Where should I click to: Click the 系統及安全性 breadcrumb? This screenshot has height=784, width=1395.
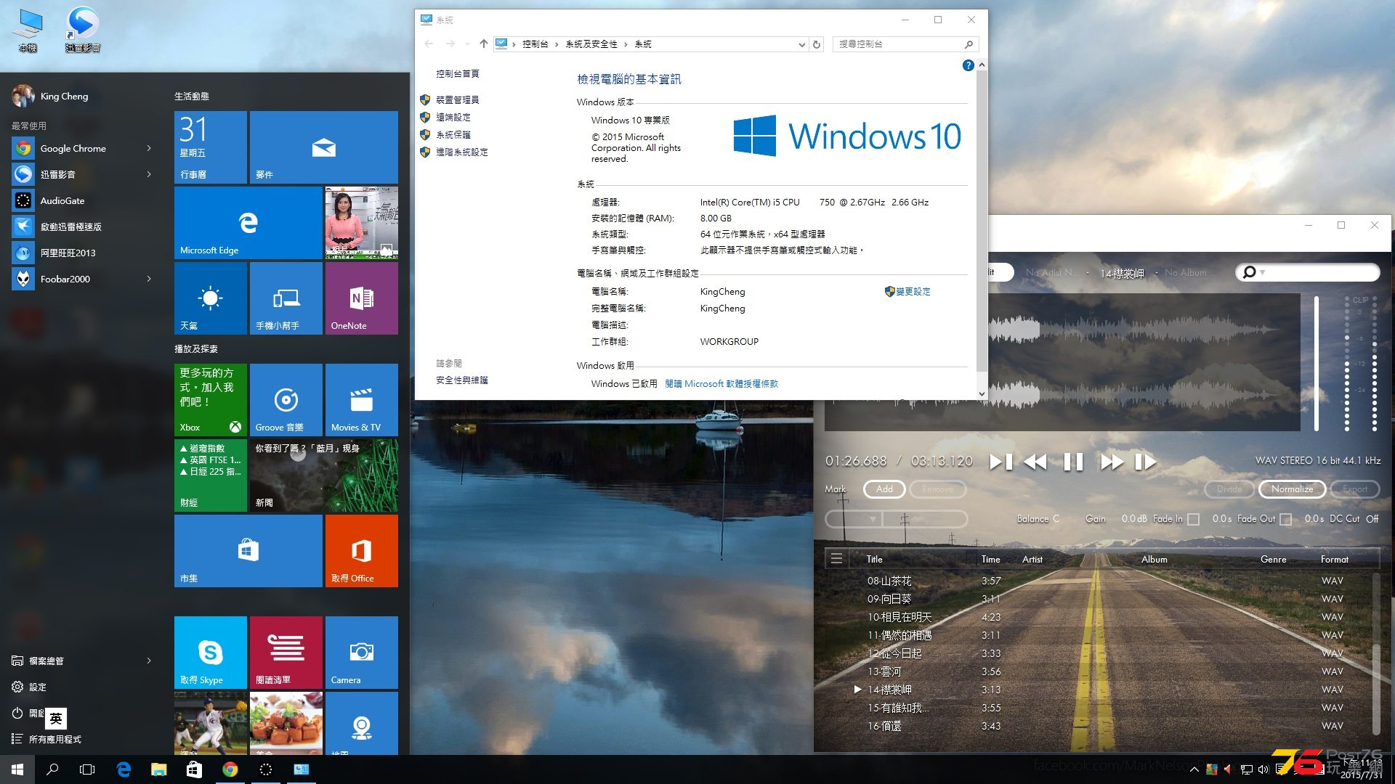coord(591,44)
